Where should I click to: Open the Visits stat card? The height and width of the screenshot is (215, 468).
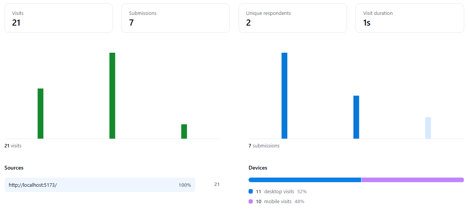59,18
